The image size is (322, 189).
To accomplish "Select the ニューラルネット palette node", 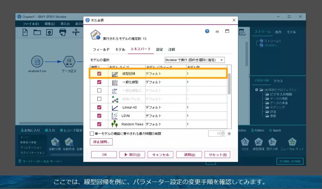I will [x=292, y=142].
